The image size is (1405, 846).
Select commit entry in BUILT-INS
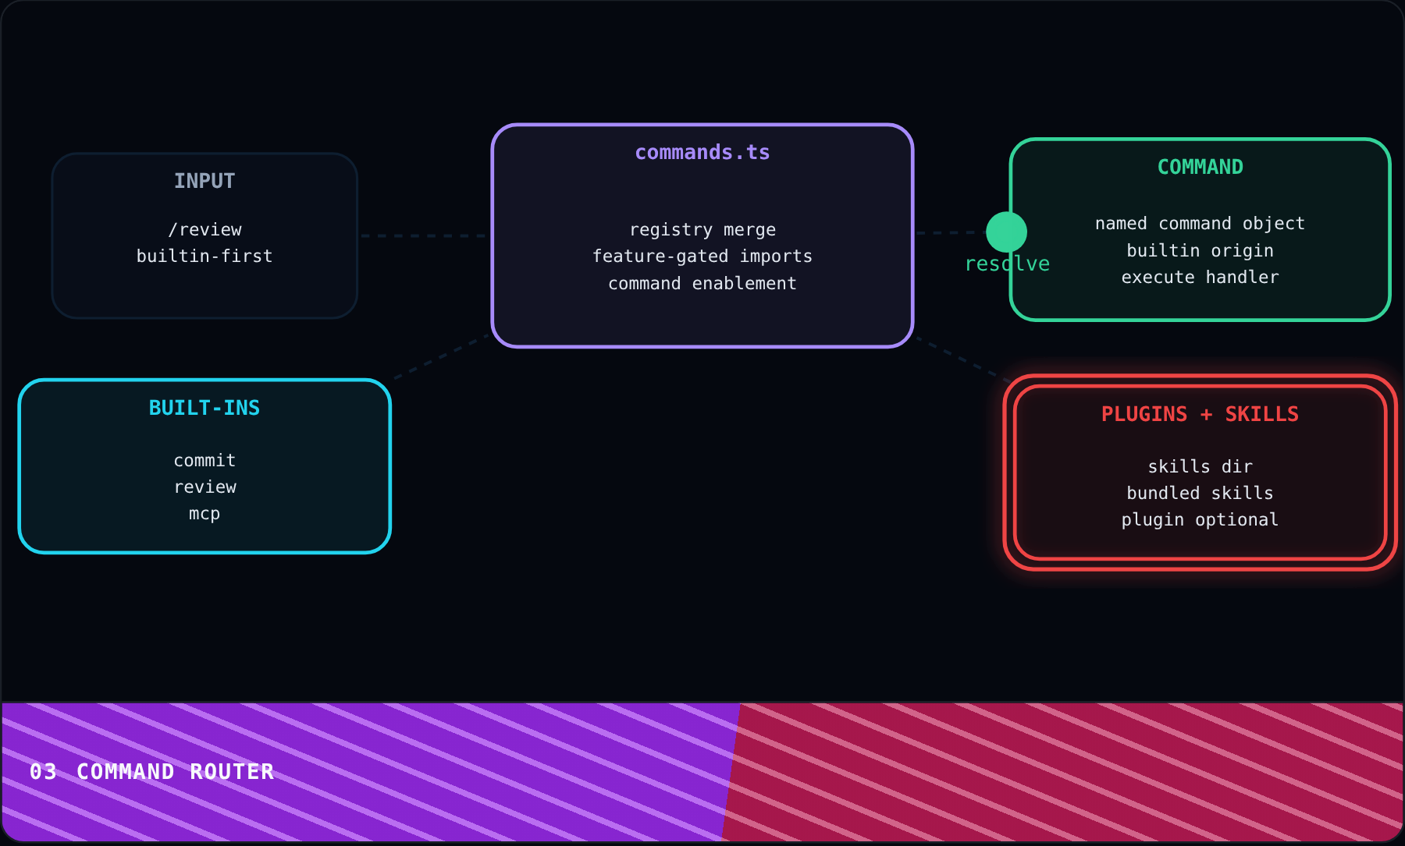pos(205,460)
